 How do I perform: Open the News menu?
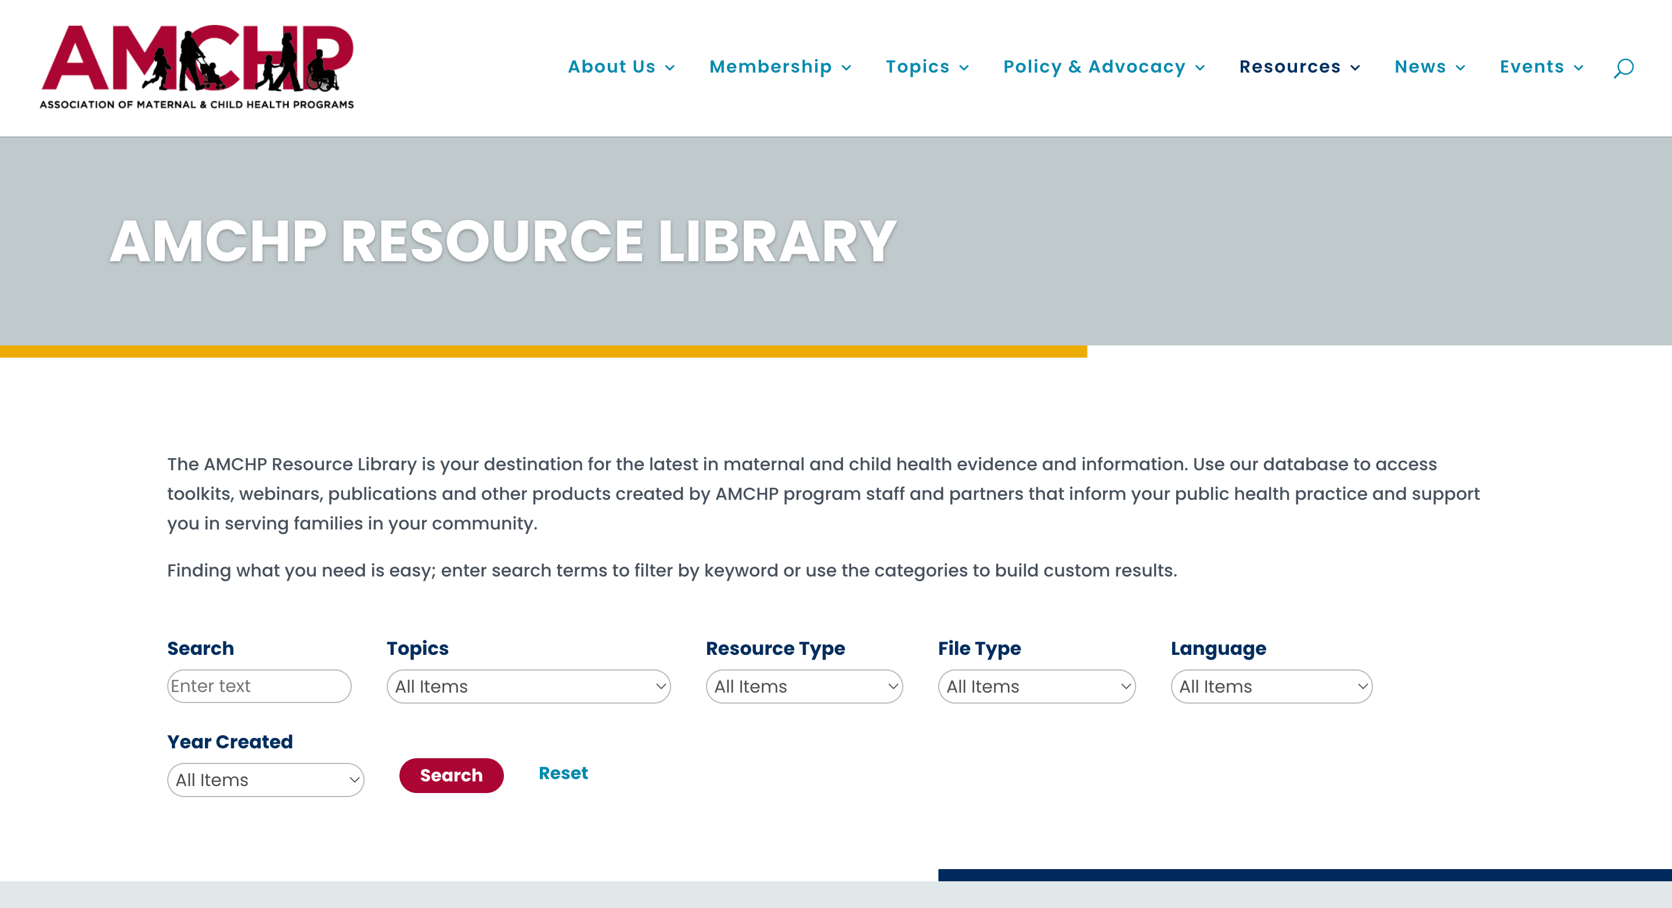(1429, 67)
